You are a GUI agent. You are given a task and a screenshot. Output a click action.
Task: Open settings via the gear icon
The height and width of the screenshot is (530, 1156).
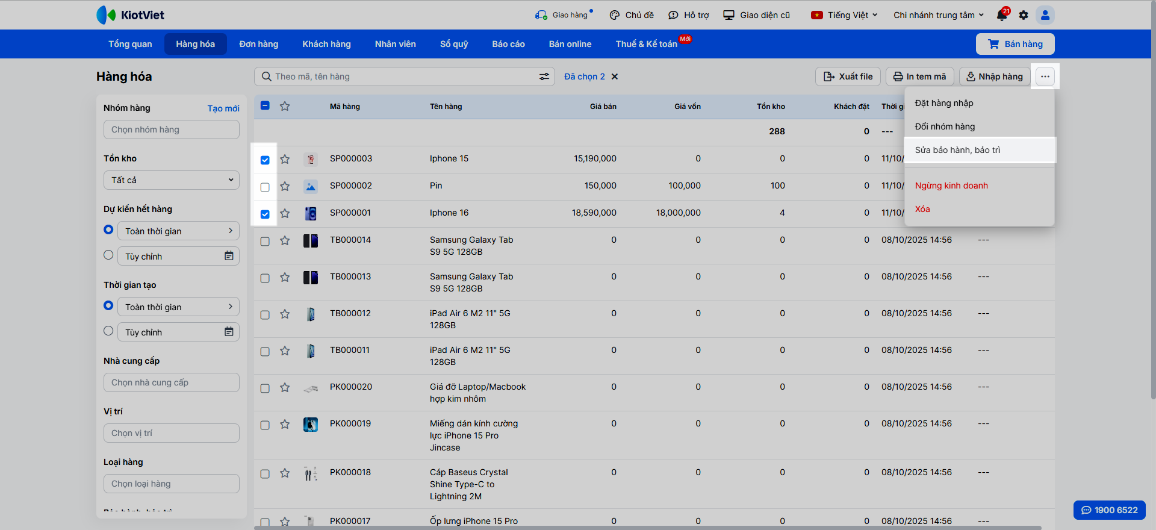click(x=1024, y=15)
